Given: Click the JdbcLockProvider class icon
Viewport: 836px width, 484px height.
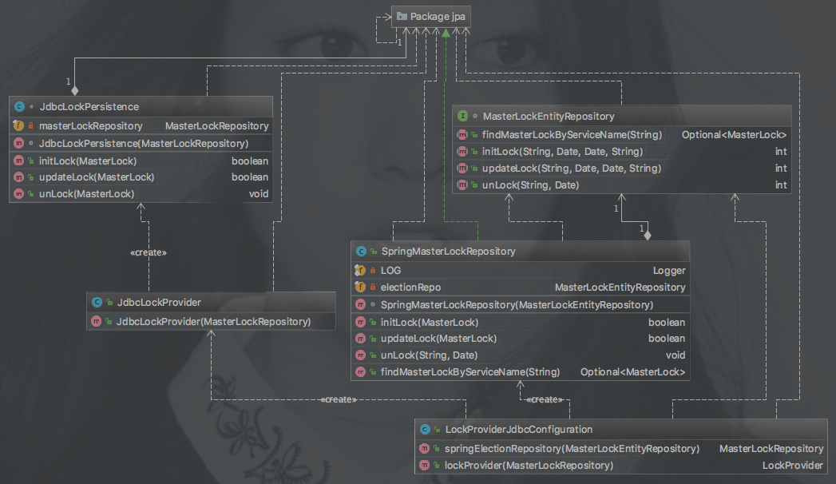Looking at the screenshot, I should pyautogui.click(x=97, y=303).
